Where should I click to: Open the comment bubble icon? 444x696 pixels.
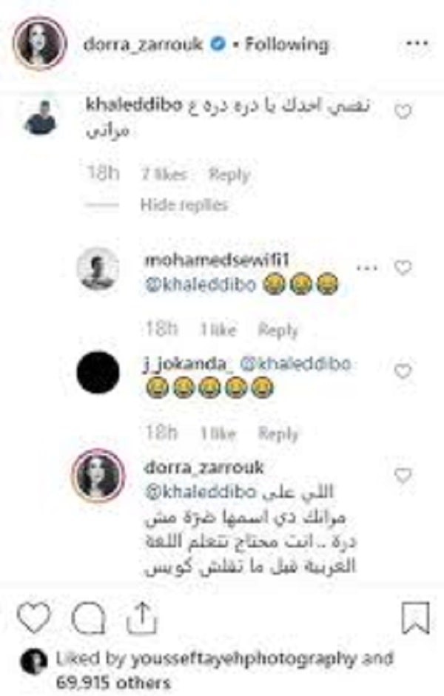click(89, 618)
